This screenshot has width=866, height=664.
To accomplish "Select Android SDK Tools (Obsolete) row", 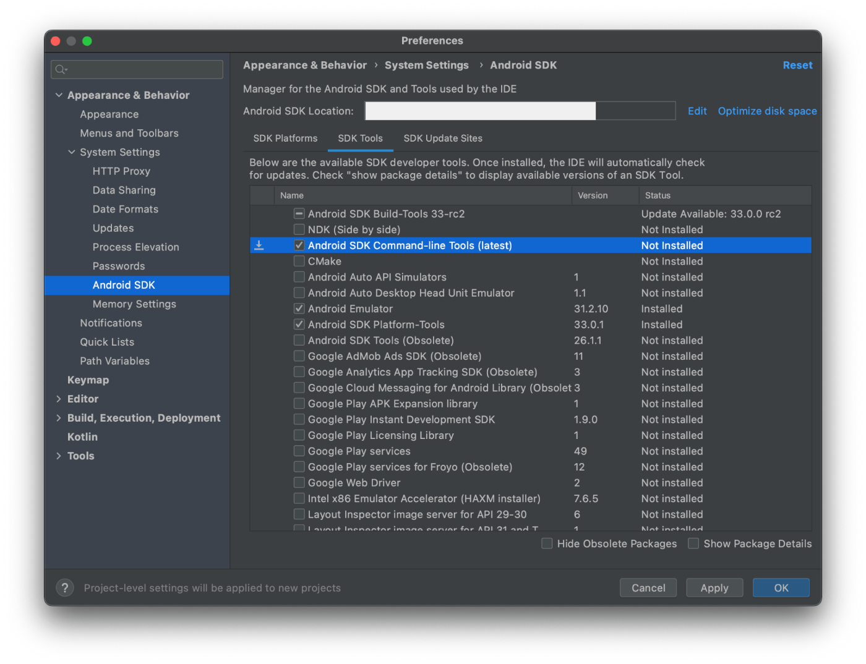I will pos(531,341).
